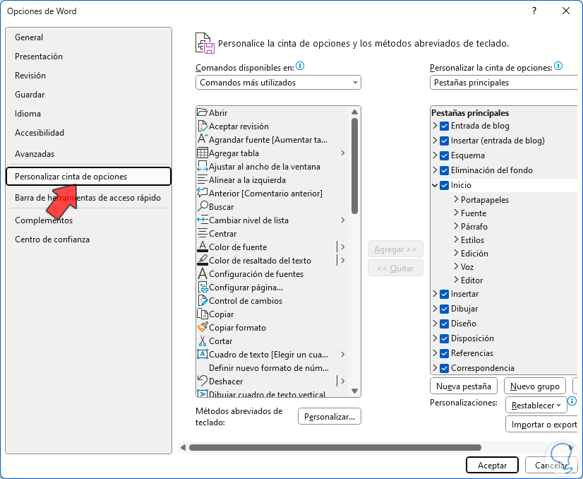Select the Cambiar nivel de lista icon

coord(203,220)
